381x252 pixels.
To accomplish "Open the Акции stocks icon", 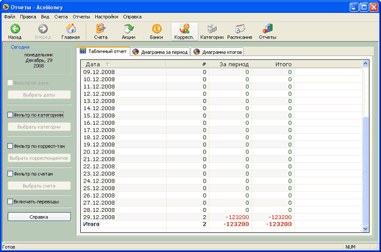I will 129,29.
